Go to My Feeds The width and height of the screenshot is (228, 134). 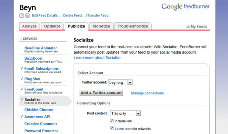(199, 26)
